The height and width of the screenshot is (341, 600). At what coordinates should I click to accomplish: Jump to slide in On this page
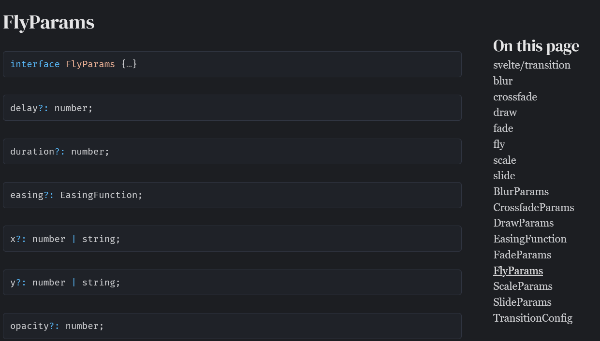[x=504, y=176]
